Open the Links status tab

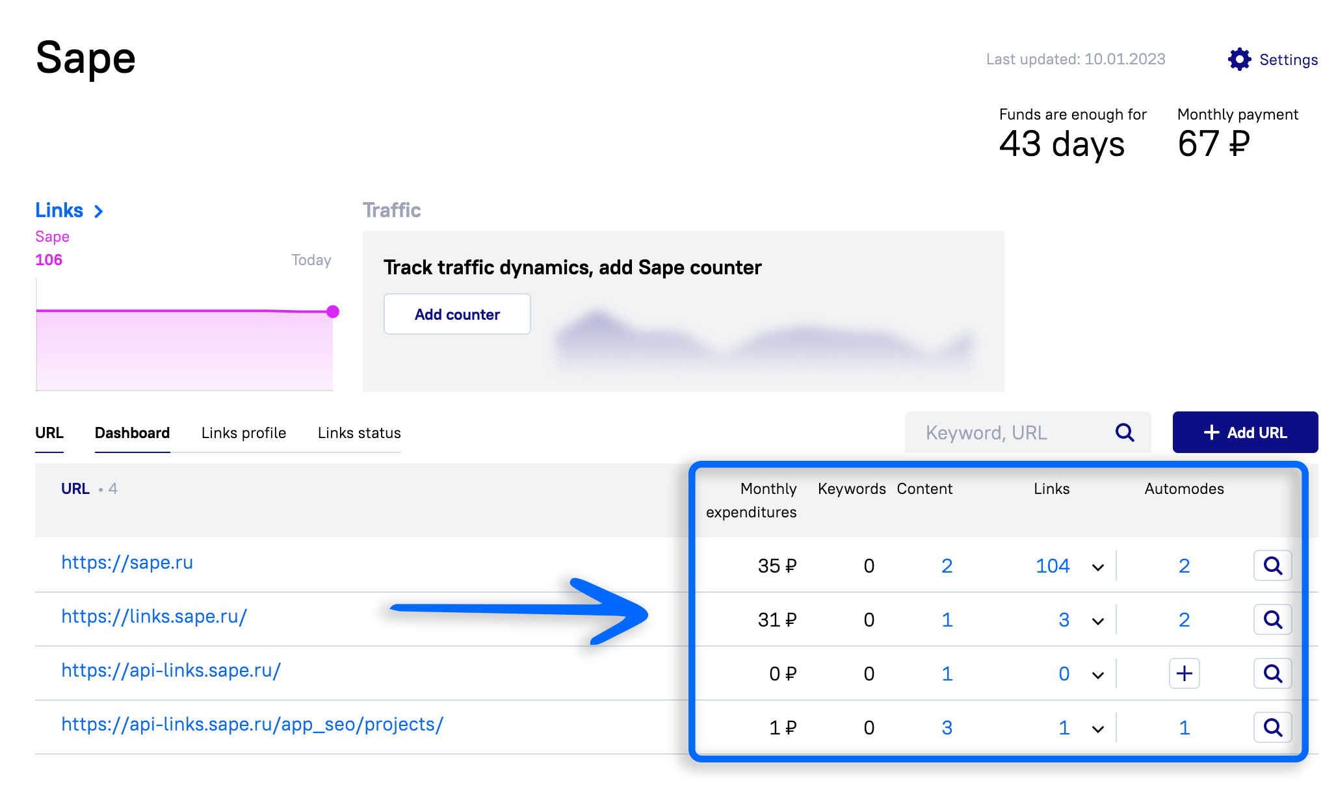(x=359, y=433)
